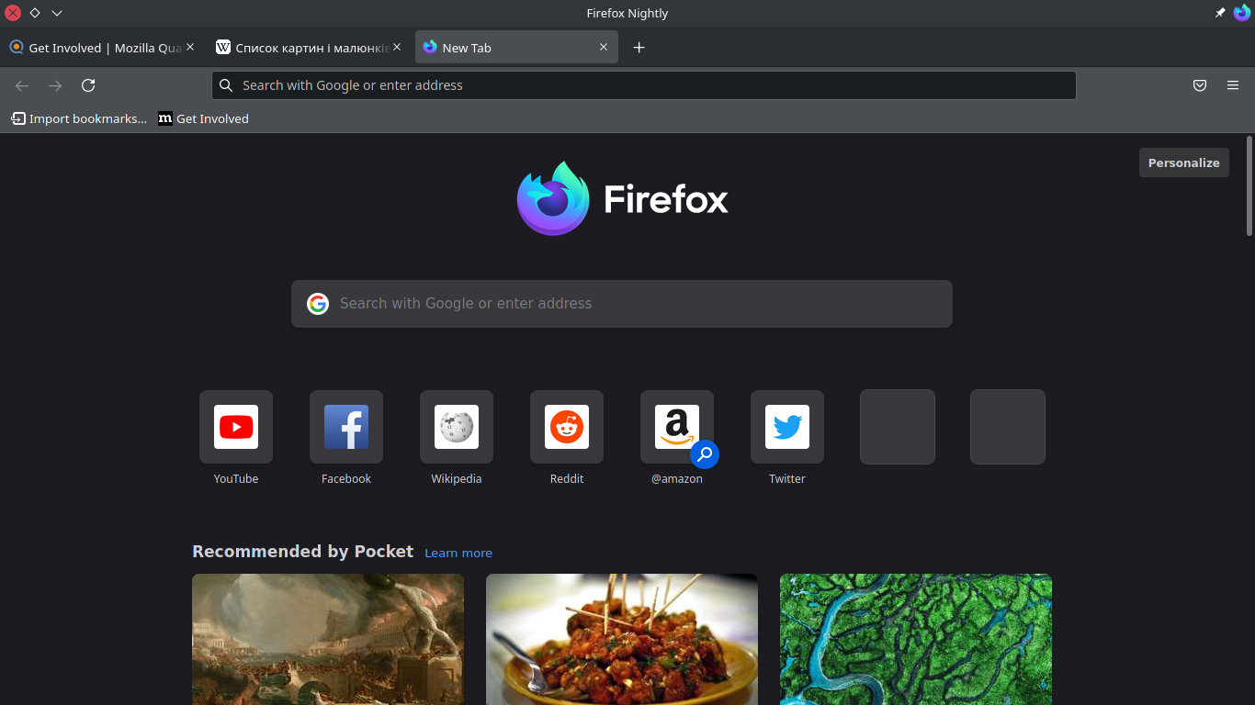The image size is (1255, 705).
Task: Open the Twitter shortcut tile
Action: [787, 427]
